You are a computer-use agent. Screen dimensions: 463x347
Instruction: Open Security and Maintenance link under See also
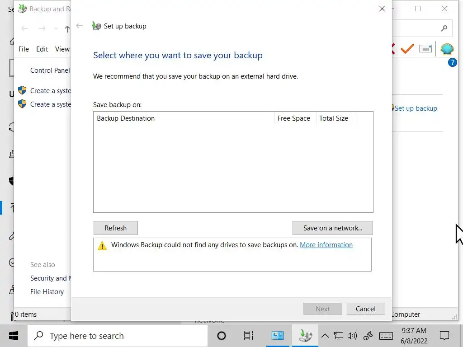(x=51, y=278)
